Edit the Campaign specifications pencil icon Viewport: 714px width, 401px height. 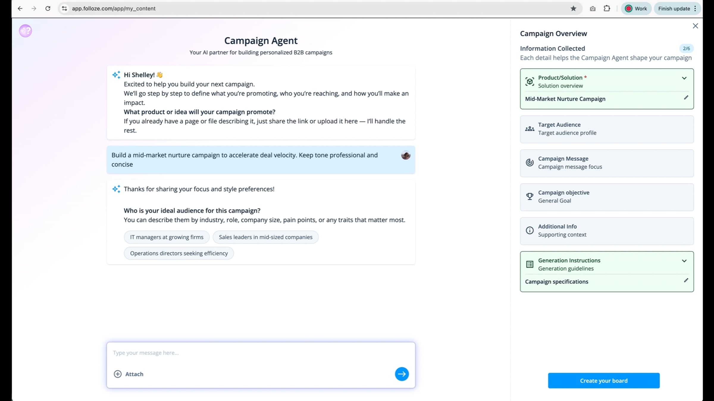pyautogui.click(x=686, y=280)
